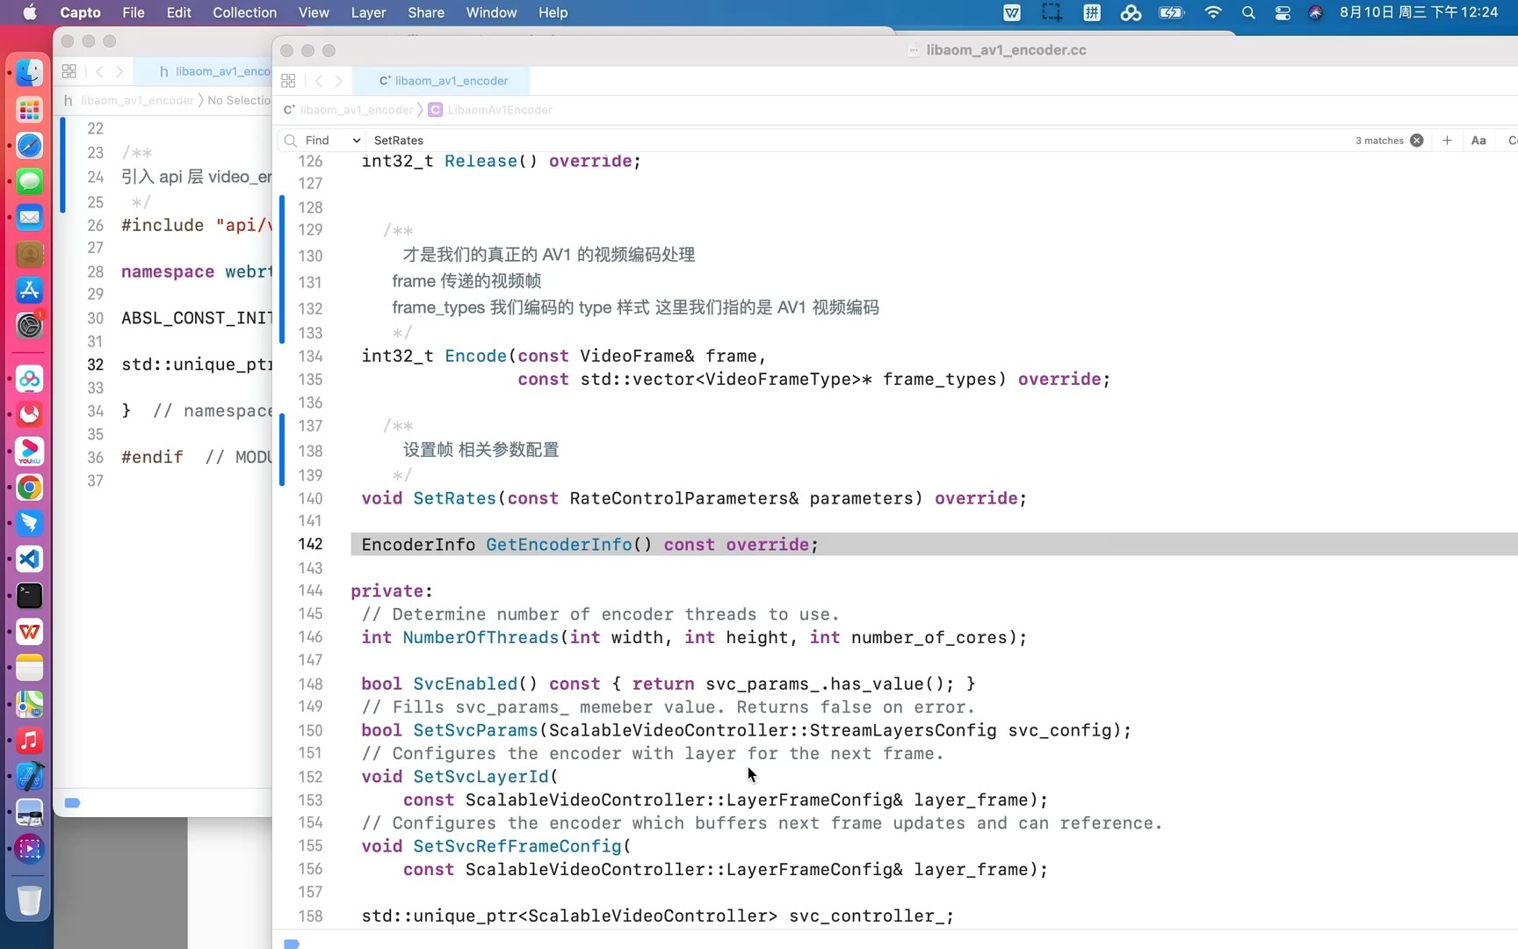Open the Capto menu
Screen dimensions: 1518x949
[x=80, y=12]
